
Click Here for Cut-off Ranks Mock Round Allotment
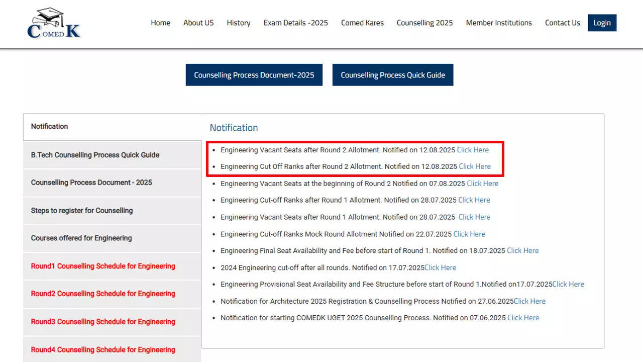(x=469, y=234)
